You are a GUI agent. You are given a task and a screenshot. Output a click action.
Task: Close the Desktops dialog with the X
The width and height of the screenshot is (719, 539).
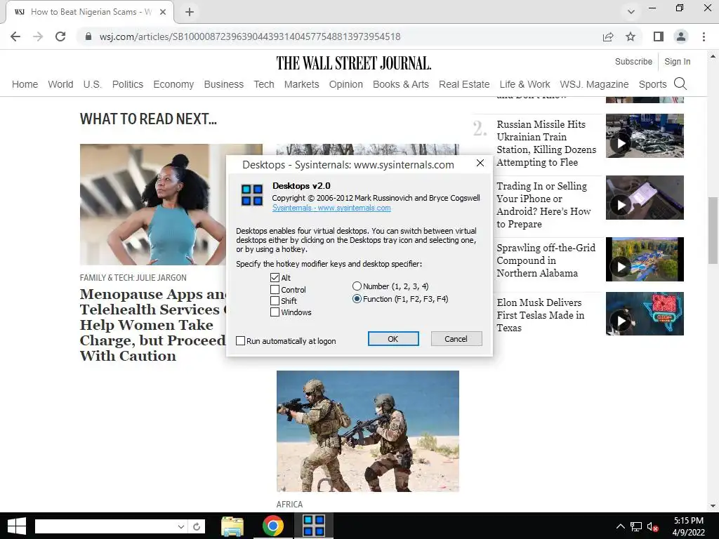(480, 163)
